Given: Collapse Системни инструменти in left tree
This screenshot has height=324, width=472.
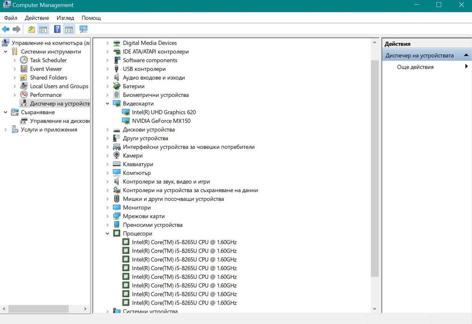Looking at the screenshot, I should pyautogui.click(x=5, y=51).
